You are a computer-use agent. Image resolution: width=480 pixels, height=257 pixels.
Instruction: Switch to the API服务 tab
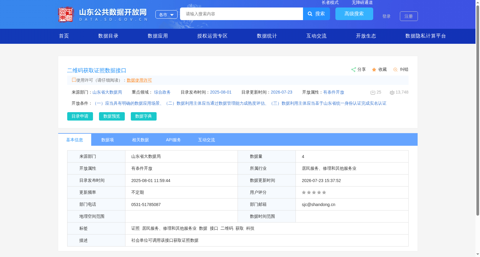pyautogui.click(x=173, y=140)
